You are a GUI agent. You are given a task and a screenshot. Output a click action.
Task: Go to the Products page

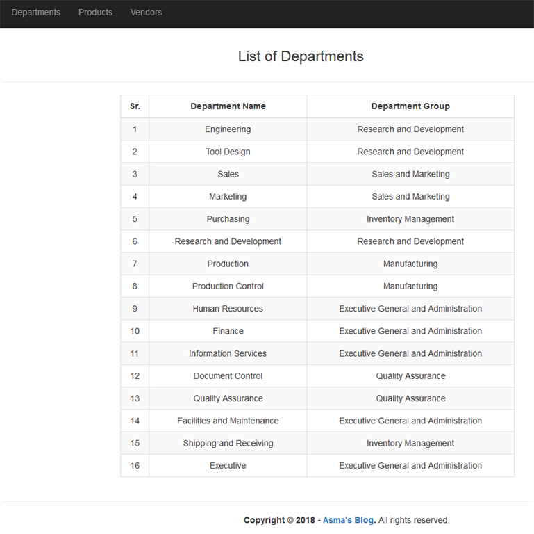pyautogui.click(x=95, y=13)
